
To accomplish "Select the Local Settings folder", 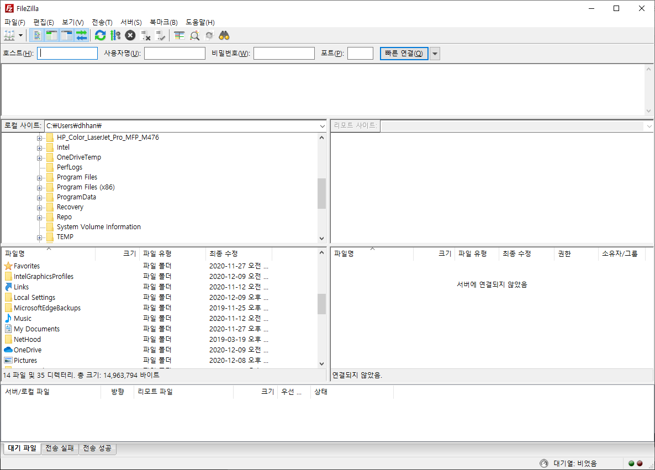I will click(x=34, y=298).
